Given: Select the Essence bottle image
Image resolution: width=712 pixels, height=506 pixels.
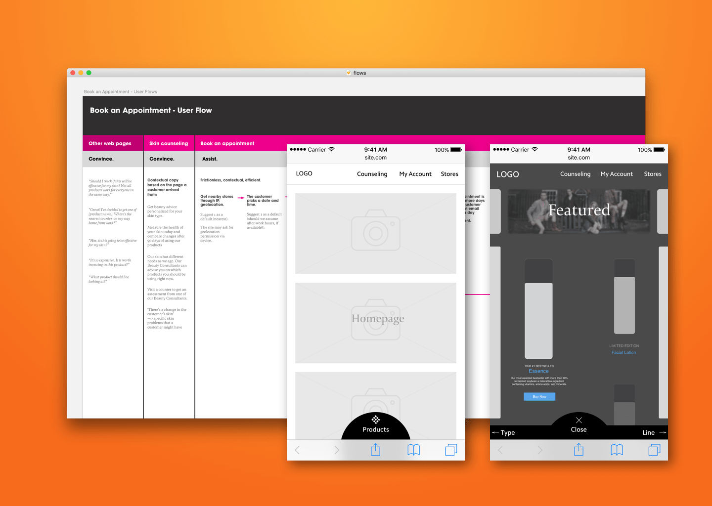Looking at the screenshot, I should pos(538,309).
